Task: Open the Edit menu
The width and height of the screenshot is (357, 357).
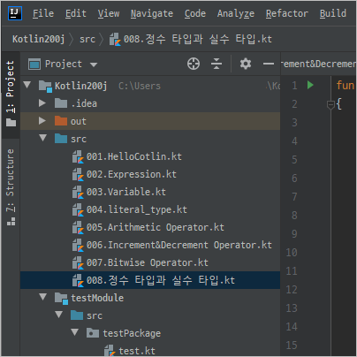Action: tap(76, 13)
